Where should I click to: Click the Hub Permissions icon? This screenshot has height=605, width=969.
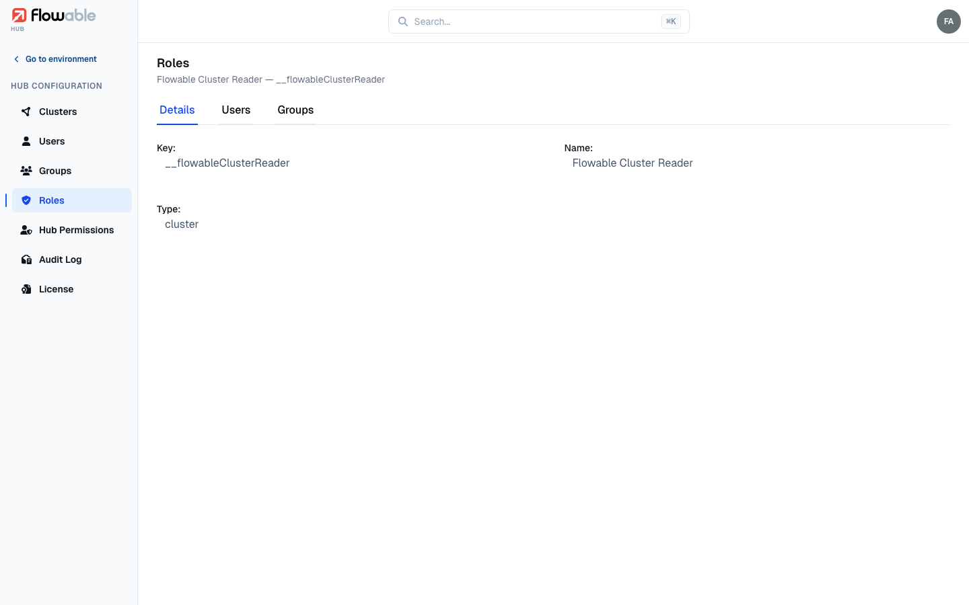point(26,230)
